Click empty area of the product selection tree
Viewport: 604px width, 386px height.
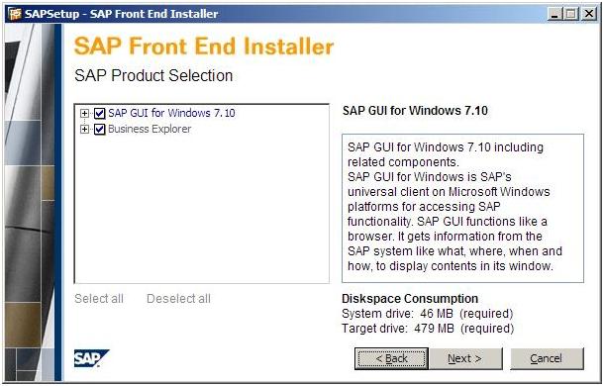click(x=201, y=208)
